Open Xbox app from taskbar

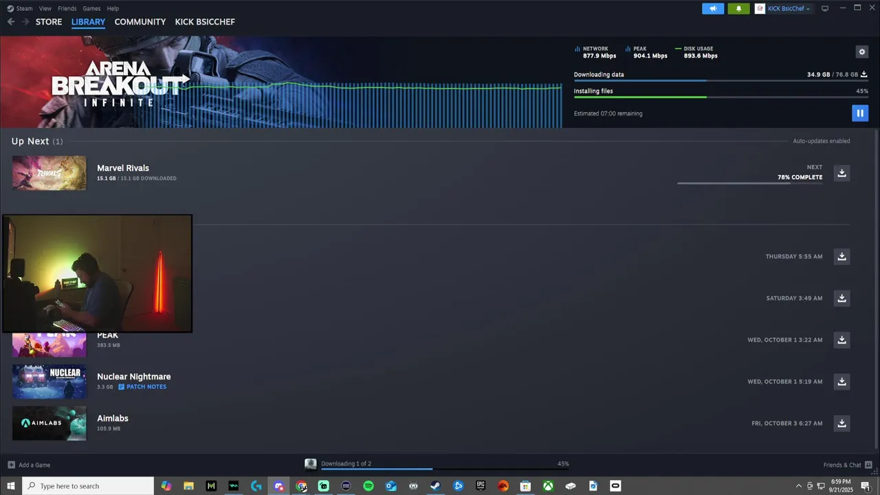pyautogui.click(x=548, y=486)
